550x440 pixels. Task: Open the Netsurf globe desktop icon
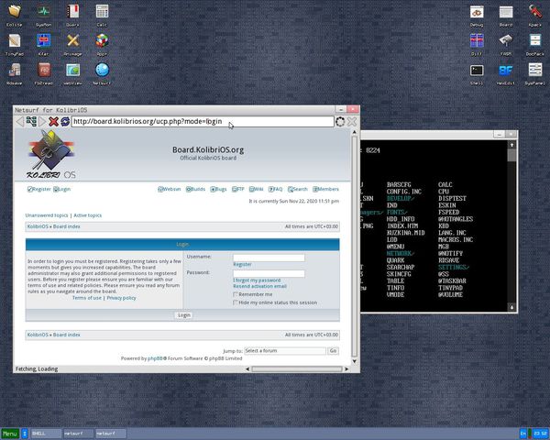[x=102, y=71]
